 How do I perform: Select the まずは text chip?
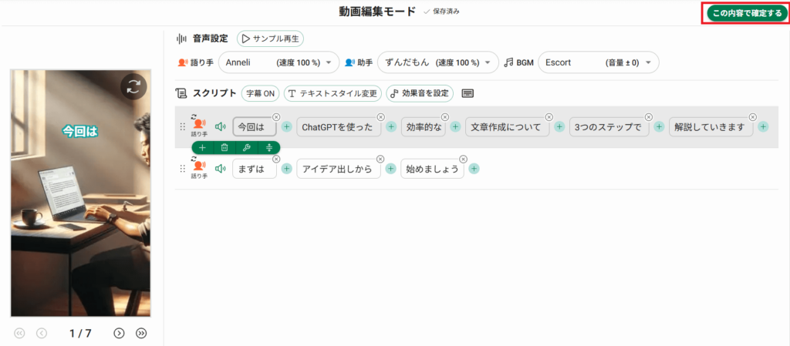255,169
